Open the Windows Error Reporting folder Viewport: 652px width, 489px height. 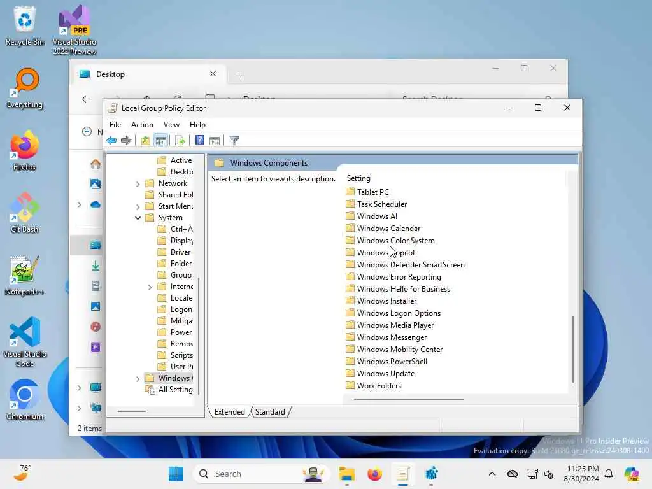[393, 276]
